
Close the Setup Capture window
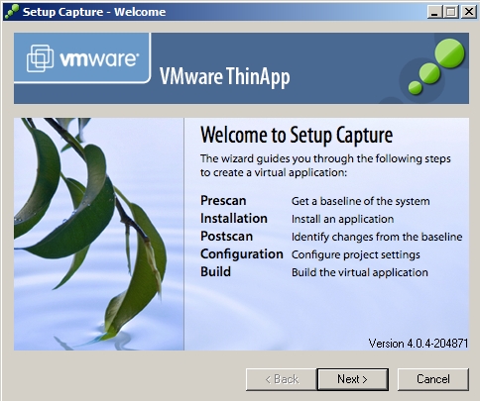[x=469, y=12]
